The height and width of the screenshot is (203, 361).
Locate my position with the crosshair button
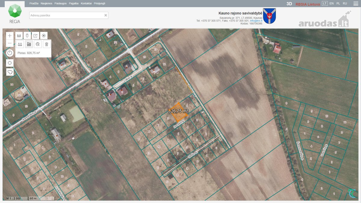click(x=10, y=63)
